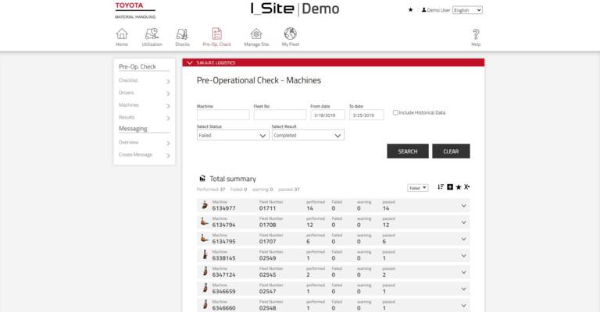Viewport: 600px width, 312px height.
Task: Open the Select Status dropdown
Action: tap(233, 135)
